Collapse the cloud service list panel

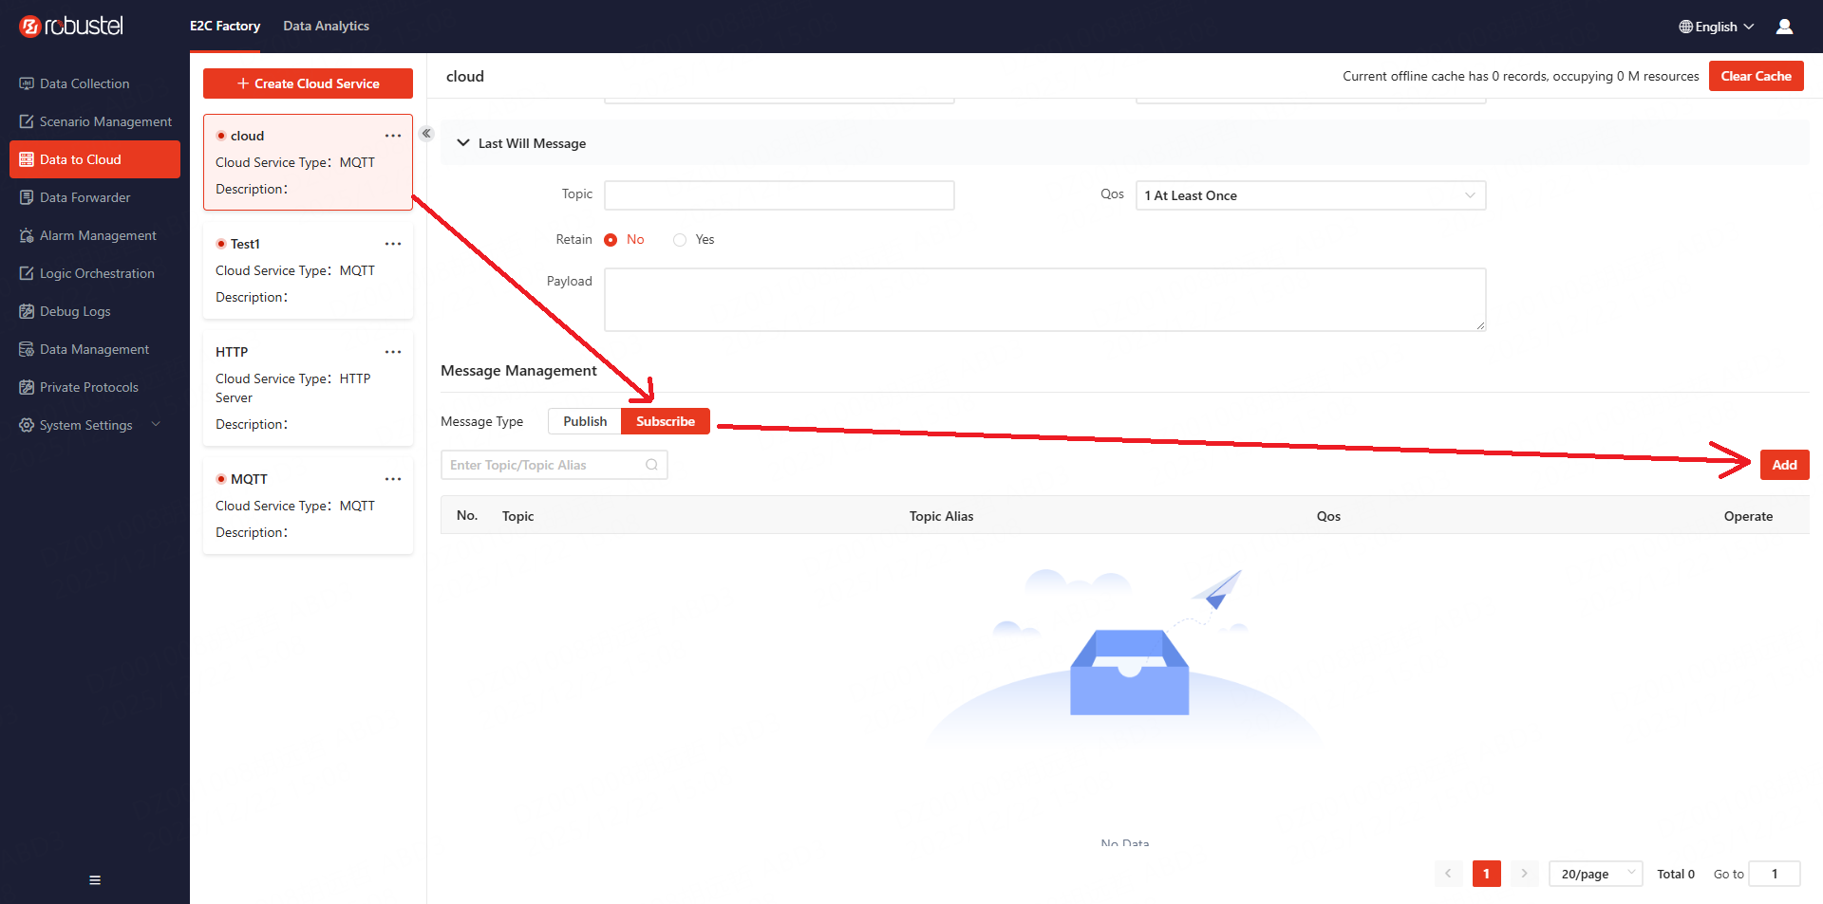pyautogui.click(x=427, y=134)
